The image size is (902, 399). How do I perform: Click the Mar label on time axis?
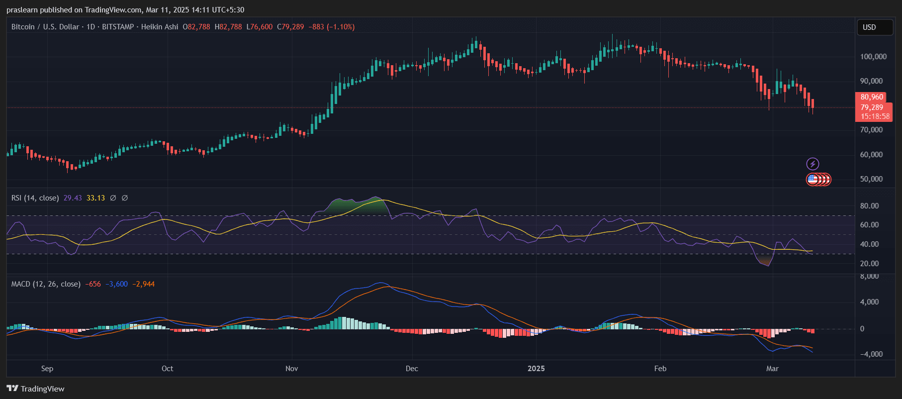[x=772, y=369]
